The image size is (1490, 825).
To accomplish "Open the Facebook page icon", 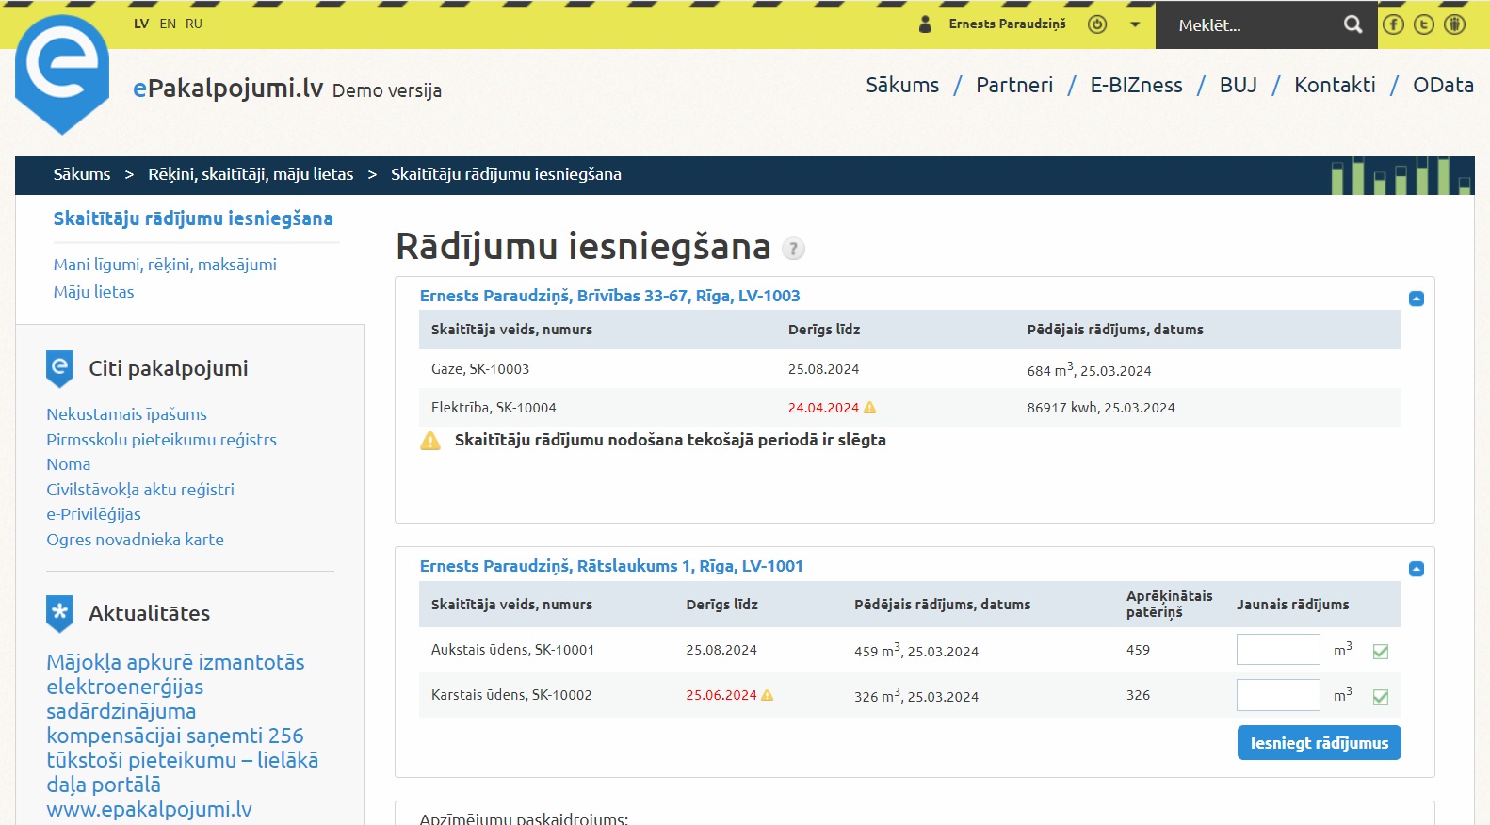I will coord(1393,24).
